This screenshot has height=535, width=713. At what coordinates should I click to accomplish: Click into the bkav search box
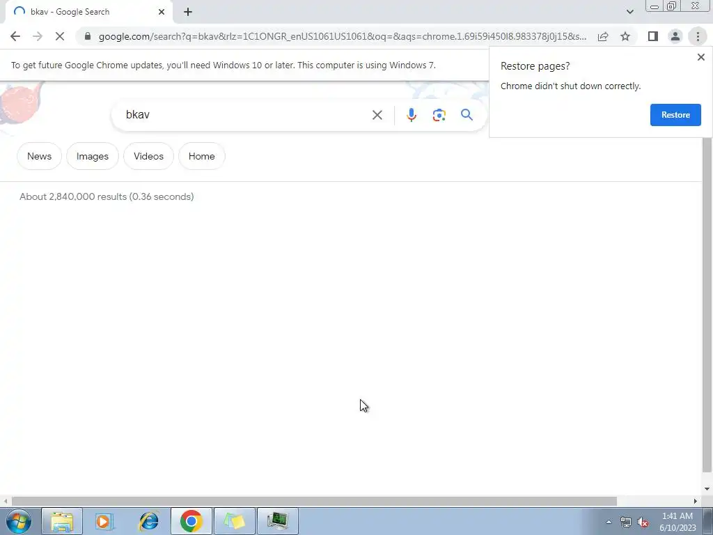(x=246, y=115)
